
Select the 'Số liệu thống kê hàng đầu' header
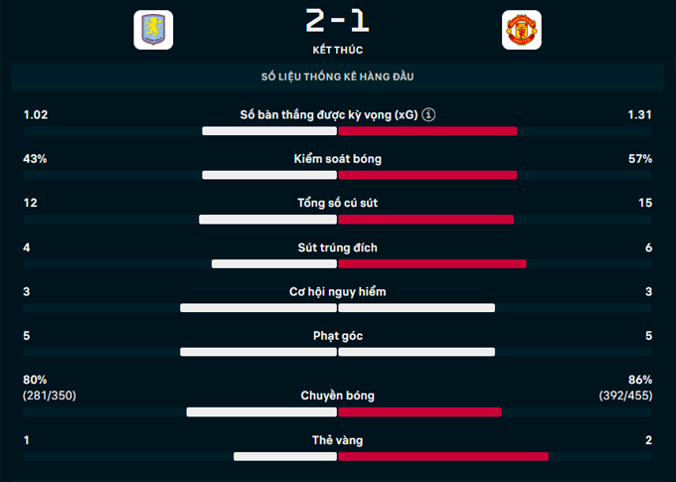click(337, 77)
